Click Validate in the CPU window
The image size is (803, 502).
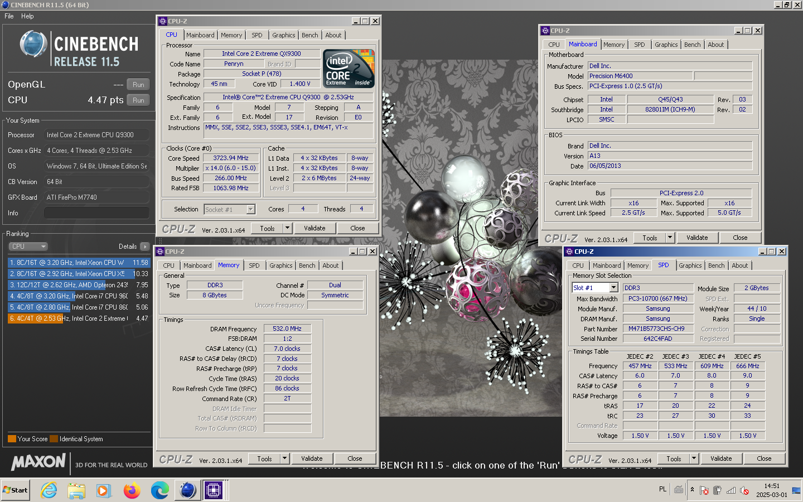tap(315, 228)
